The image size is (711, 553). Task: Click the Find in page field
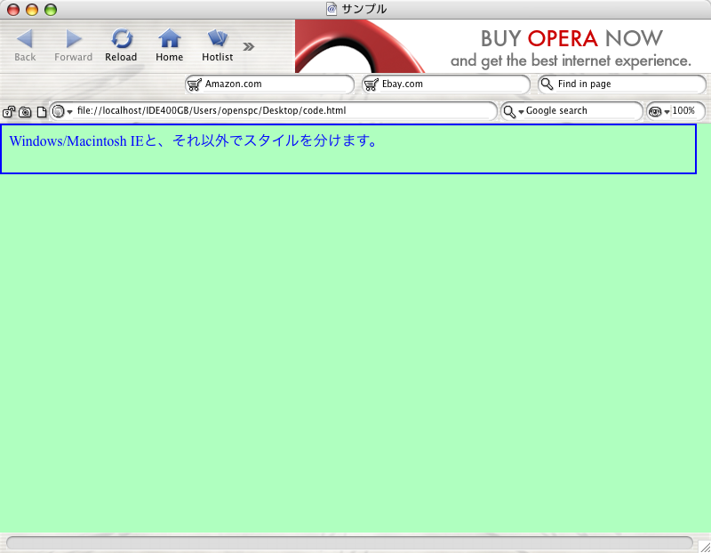coord(622,84)
